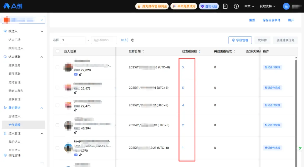The image size is (304, 167).
Task: Collapse the 达人建联 section
Action: click(x=42, y=57)
